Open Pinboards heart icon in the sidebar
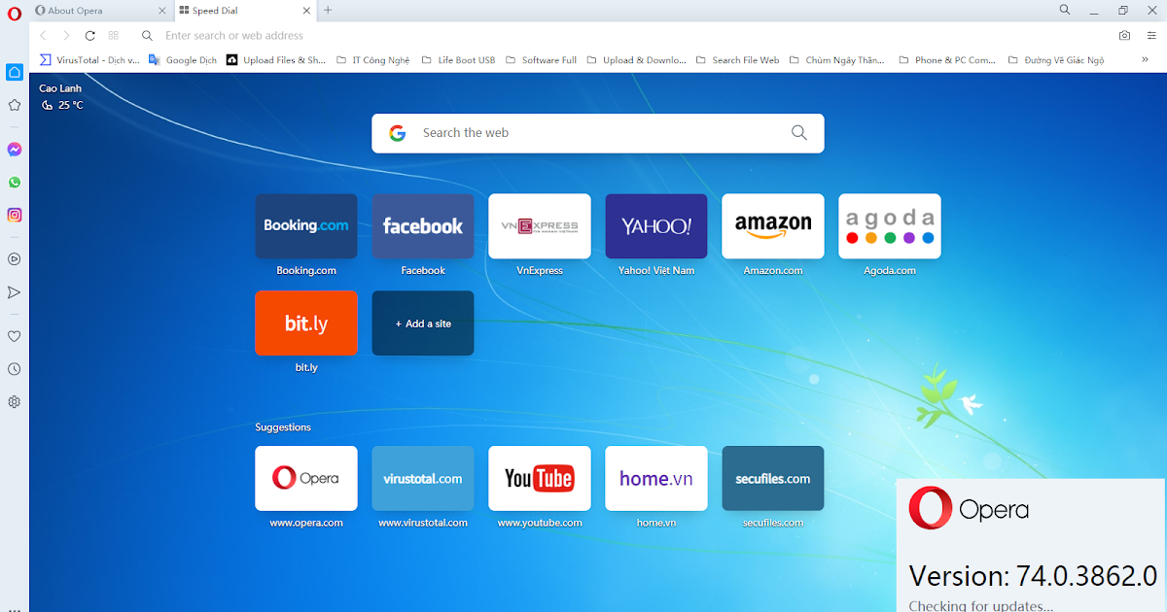This screenshot has height=612, width=1167. [15, 336]
